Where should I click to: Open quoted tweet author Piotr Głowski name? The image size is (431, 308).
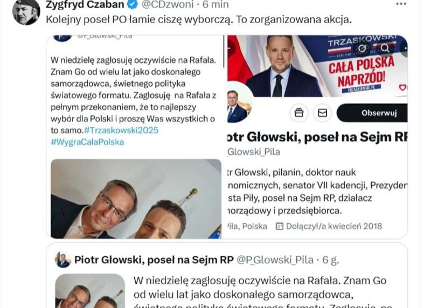(154, 260)
